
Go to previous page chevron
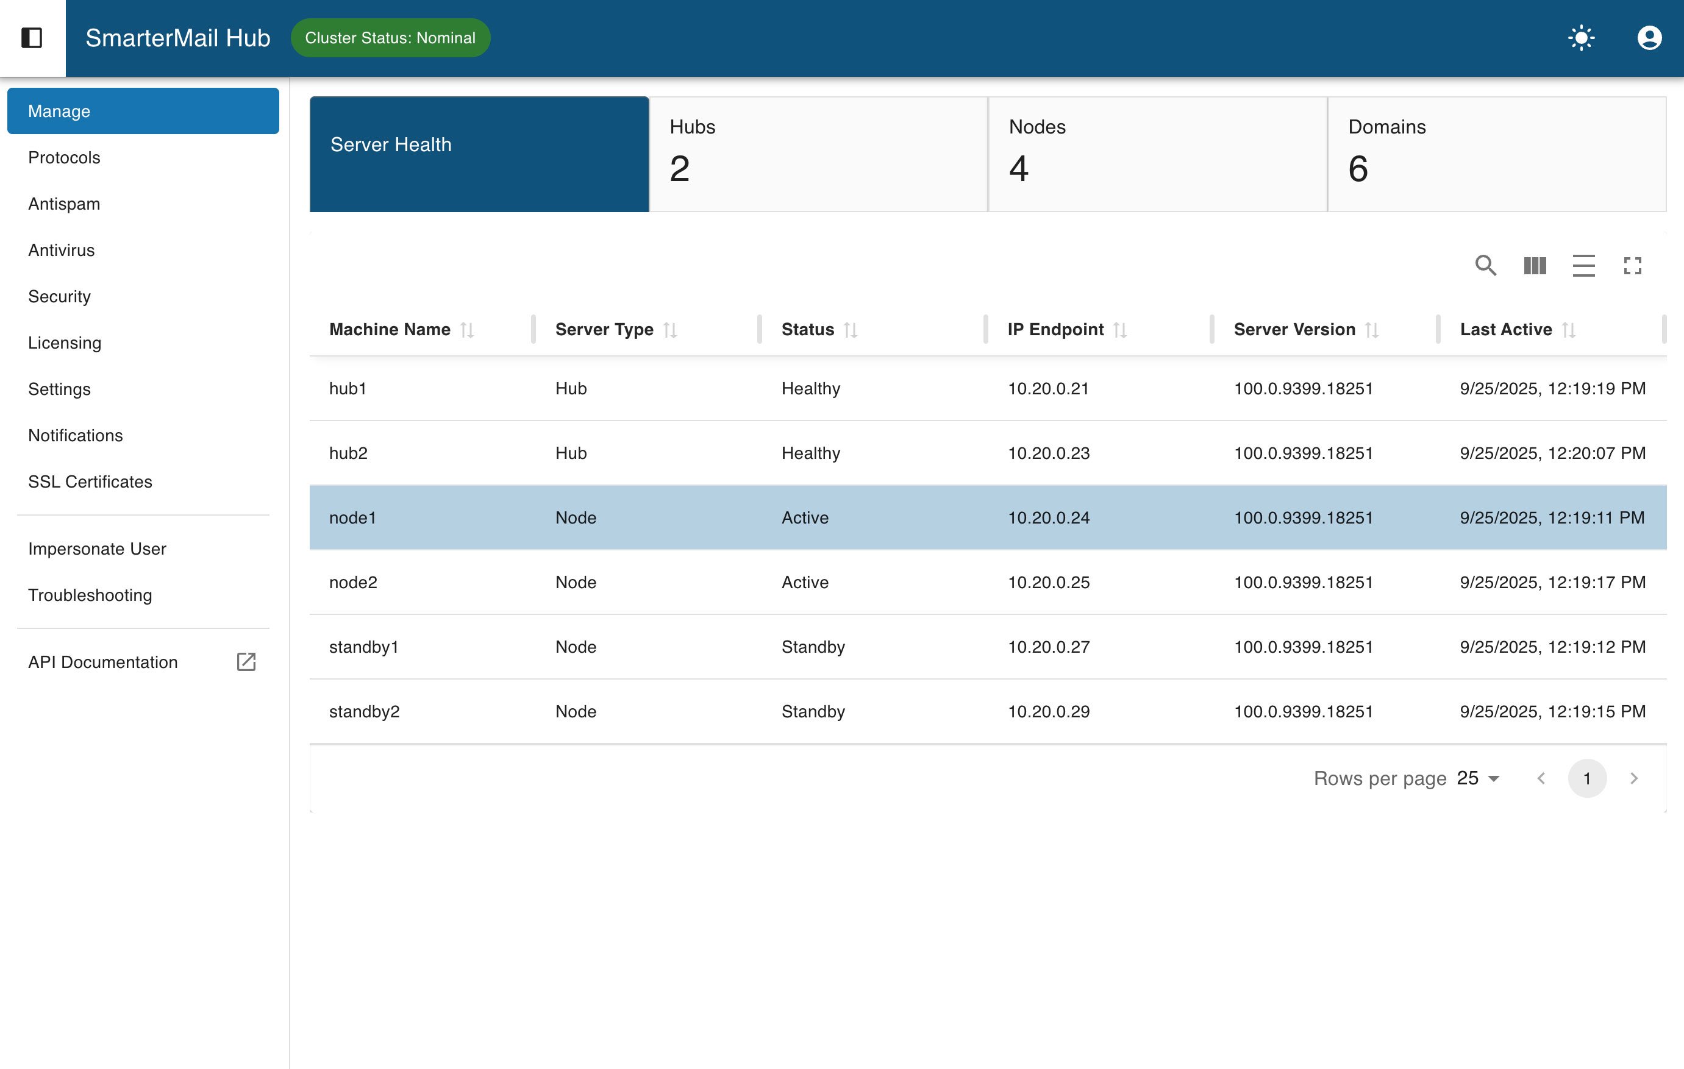tap(1541, 778)
